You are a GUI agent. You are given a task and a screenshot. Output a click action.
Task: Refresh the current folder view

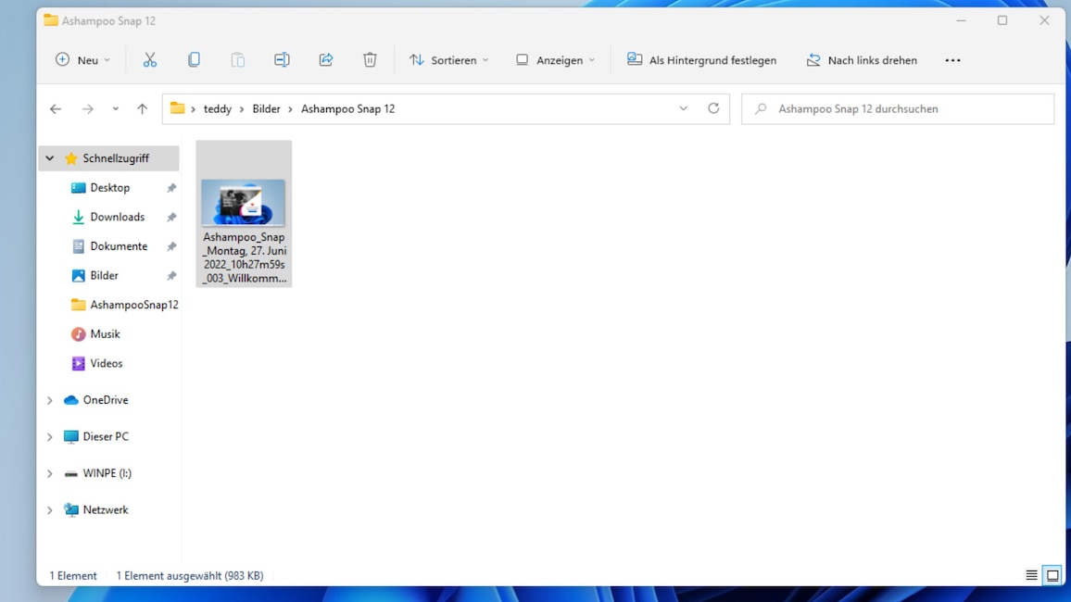[x=713, y=108]
